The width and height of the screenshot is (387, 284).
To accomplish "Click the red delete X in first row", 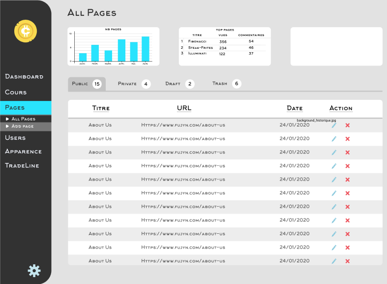I will [348, 126].
